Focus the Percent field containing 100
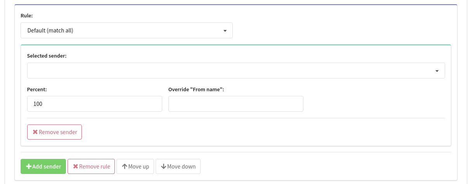Image resolution: width=473 pixels, height=184 pixels. [x=94, y=104]
